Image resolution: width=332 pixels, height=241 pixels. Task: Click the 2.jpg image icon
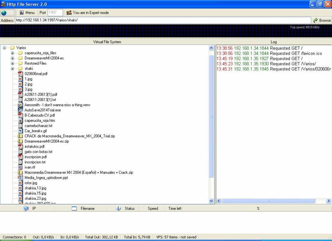(20, 84)
